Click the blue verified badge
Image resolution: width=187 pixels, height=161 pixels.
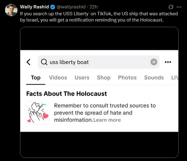click(x=53, y=7)
